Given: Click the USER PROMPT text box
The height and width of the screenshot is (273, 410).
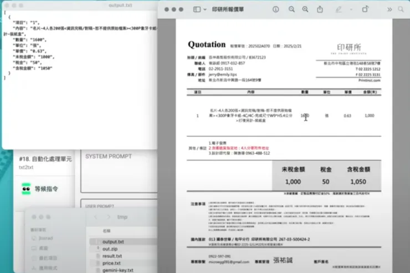Looking at the screenshot, I should point(119,204).
